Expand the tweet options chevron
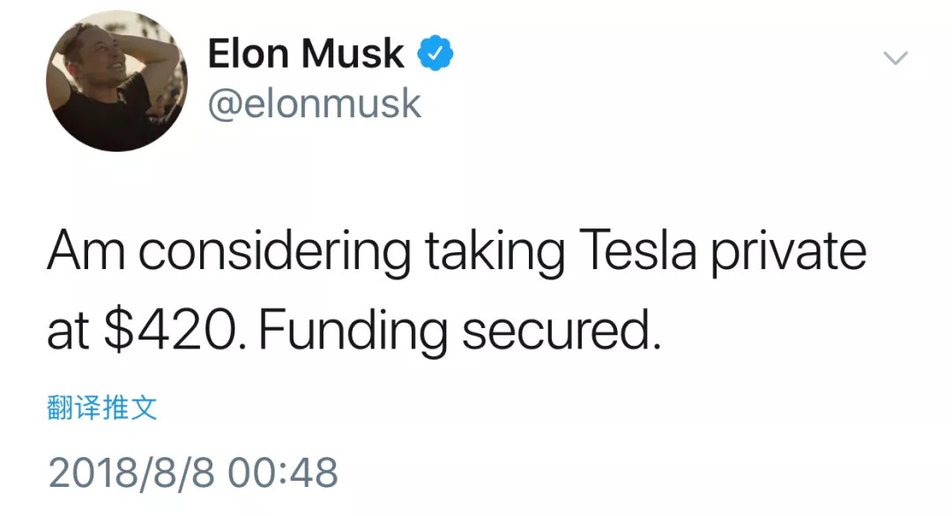952x516 pixels. tap(895, 57)
